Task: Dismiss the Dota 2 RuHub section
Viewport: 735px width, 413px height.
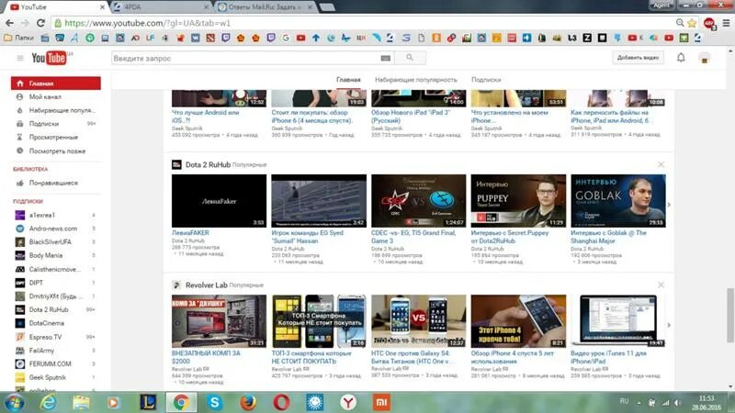Action: pos(661,164)
